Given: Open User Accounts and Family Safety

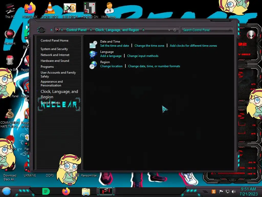Looking at the screenshot, I should [58, 74].
